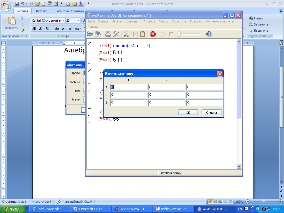
Task: Click Word zoom slider handle
Action: [264, 202]
